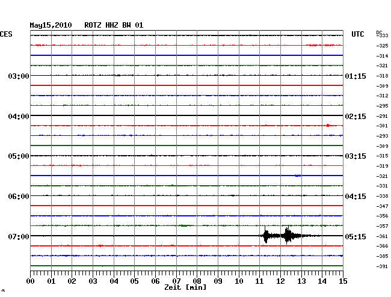Click the "UTC" column header
Screen dimensions: 391x297
(x=357, y=34)
